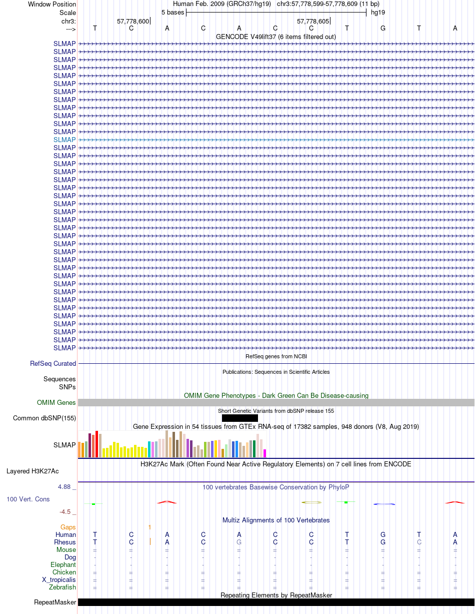Open 'Multiz Alignments of 100 Vertebrates' title
Image resolution: width=475 pixels, height=614 pixels.
click(x=276, y=520)
